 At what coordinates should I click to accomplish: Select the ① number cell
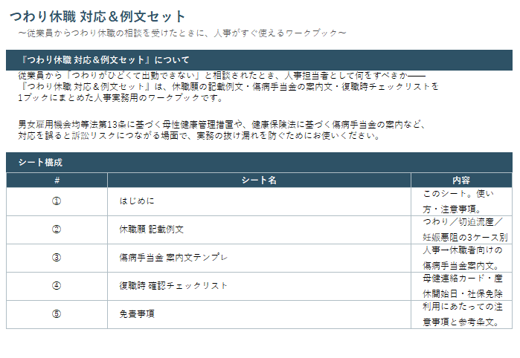[x=57, y=201]
